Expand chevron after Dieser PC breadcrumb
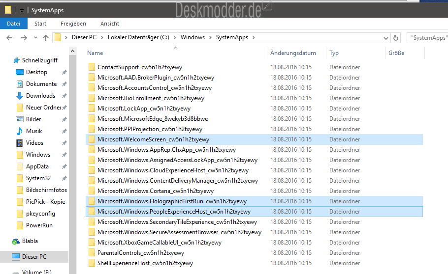Screen dimensions: 448x274 [x=102, y=38]
